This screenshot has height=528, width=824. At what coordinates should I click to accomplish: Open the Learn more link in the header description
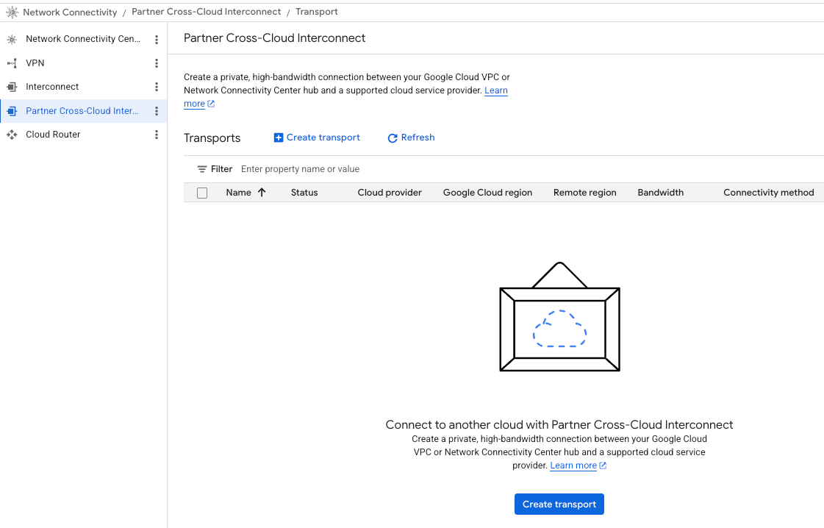496,90
